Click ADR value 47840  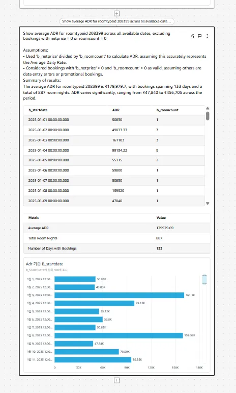point(117,201)
